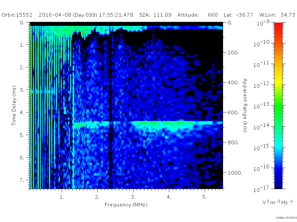Click the 10^-10 colorbar tick label
Image resolution: width=297 pixels, height=222 pixels.
pyautogui.click(x=261, y=44)
